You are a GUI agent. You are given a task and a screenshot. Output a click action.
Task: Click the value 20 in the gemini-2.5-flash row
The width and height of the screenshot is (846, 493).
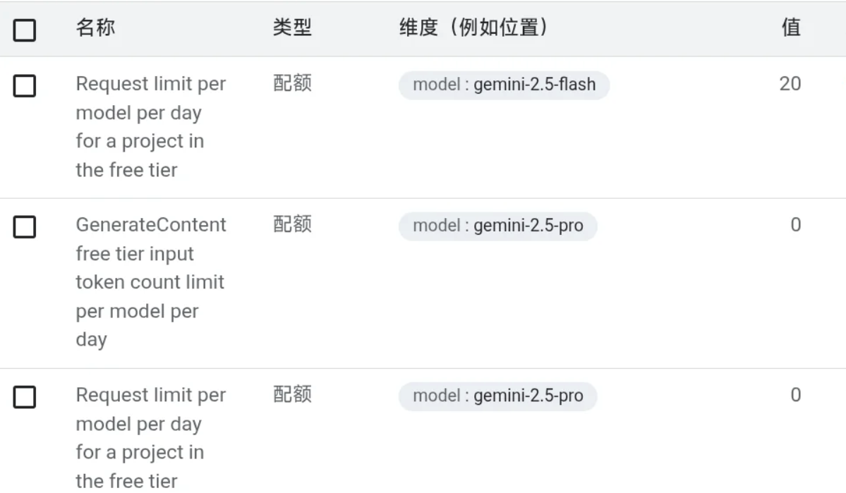[x=790, y=84]
